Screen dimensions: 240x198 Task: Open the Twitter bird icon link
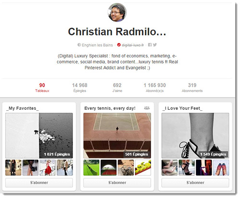click(x=155, y=45)
